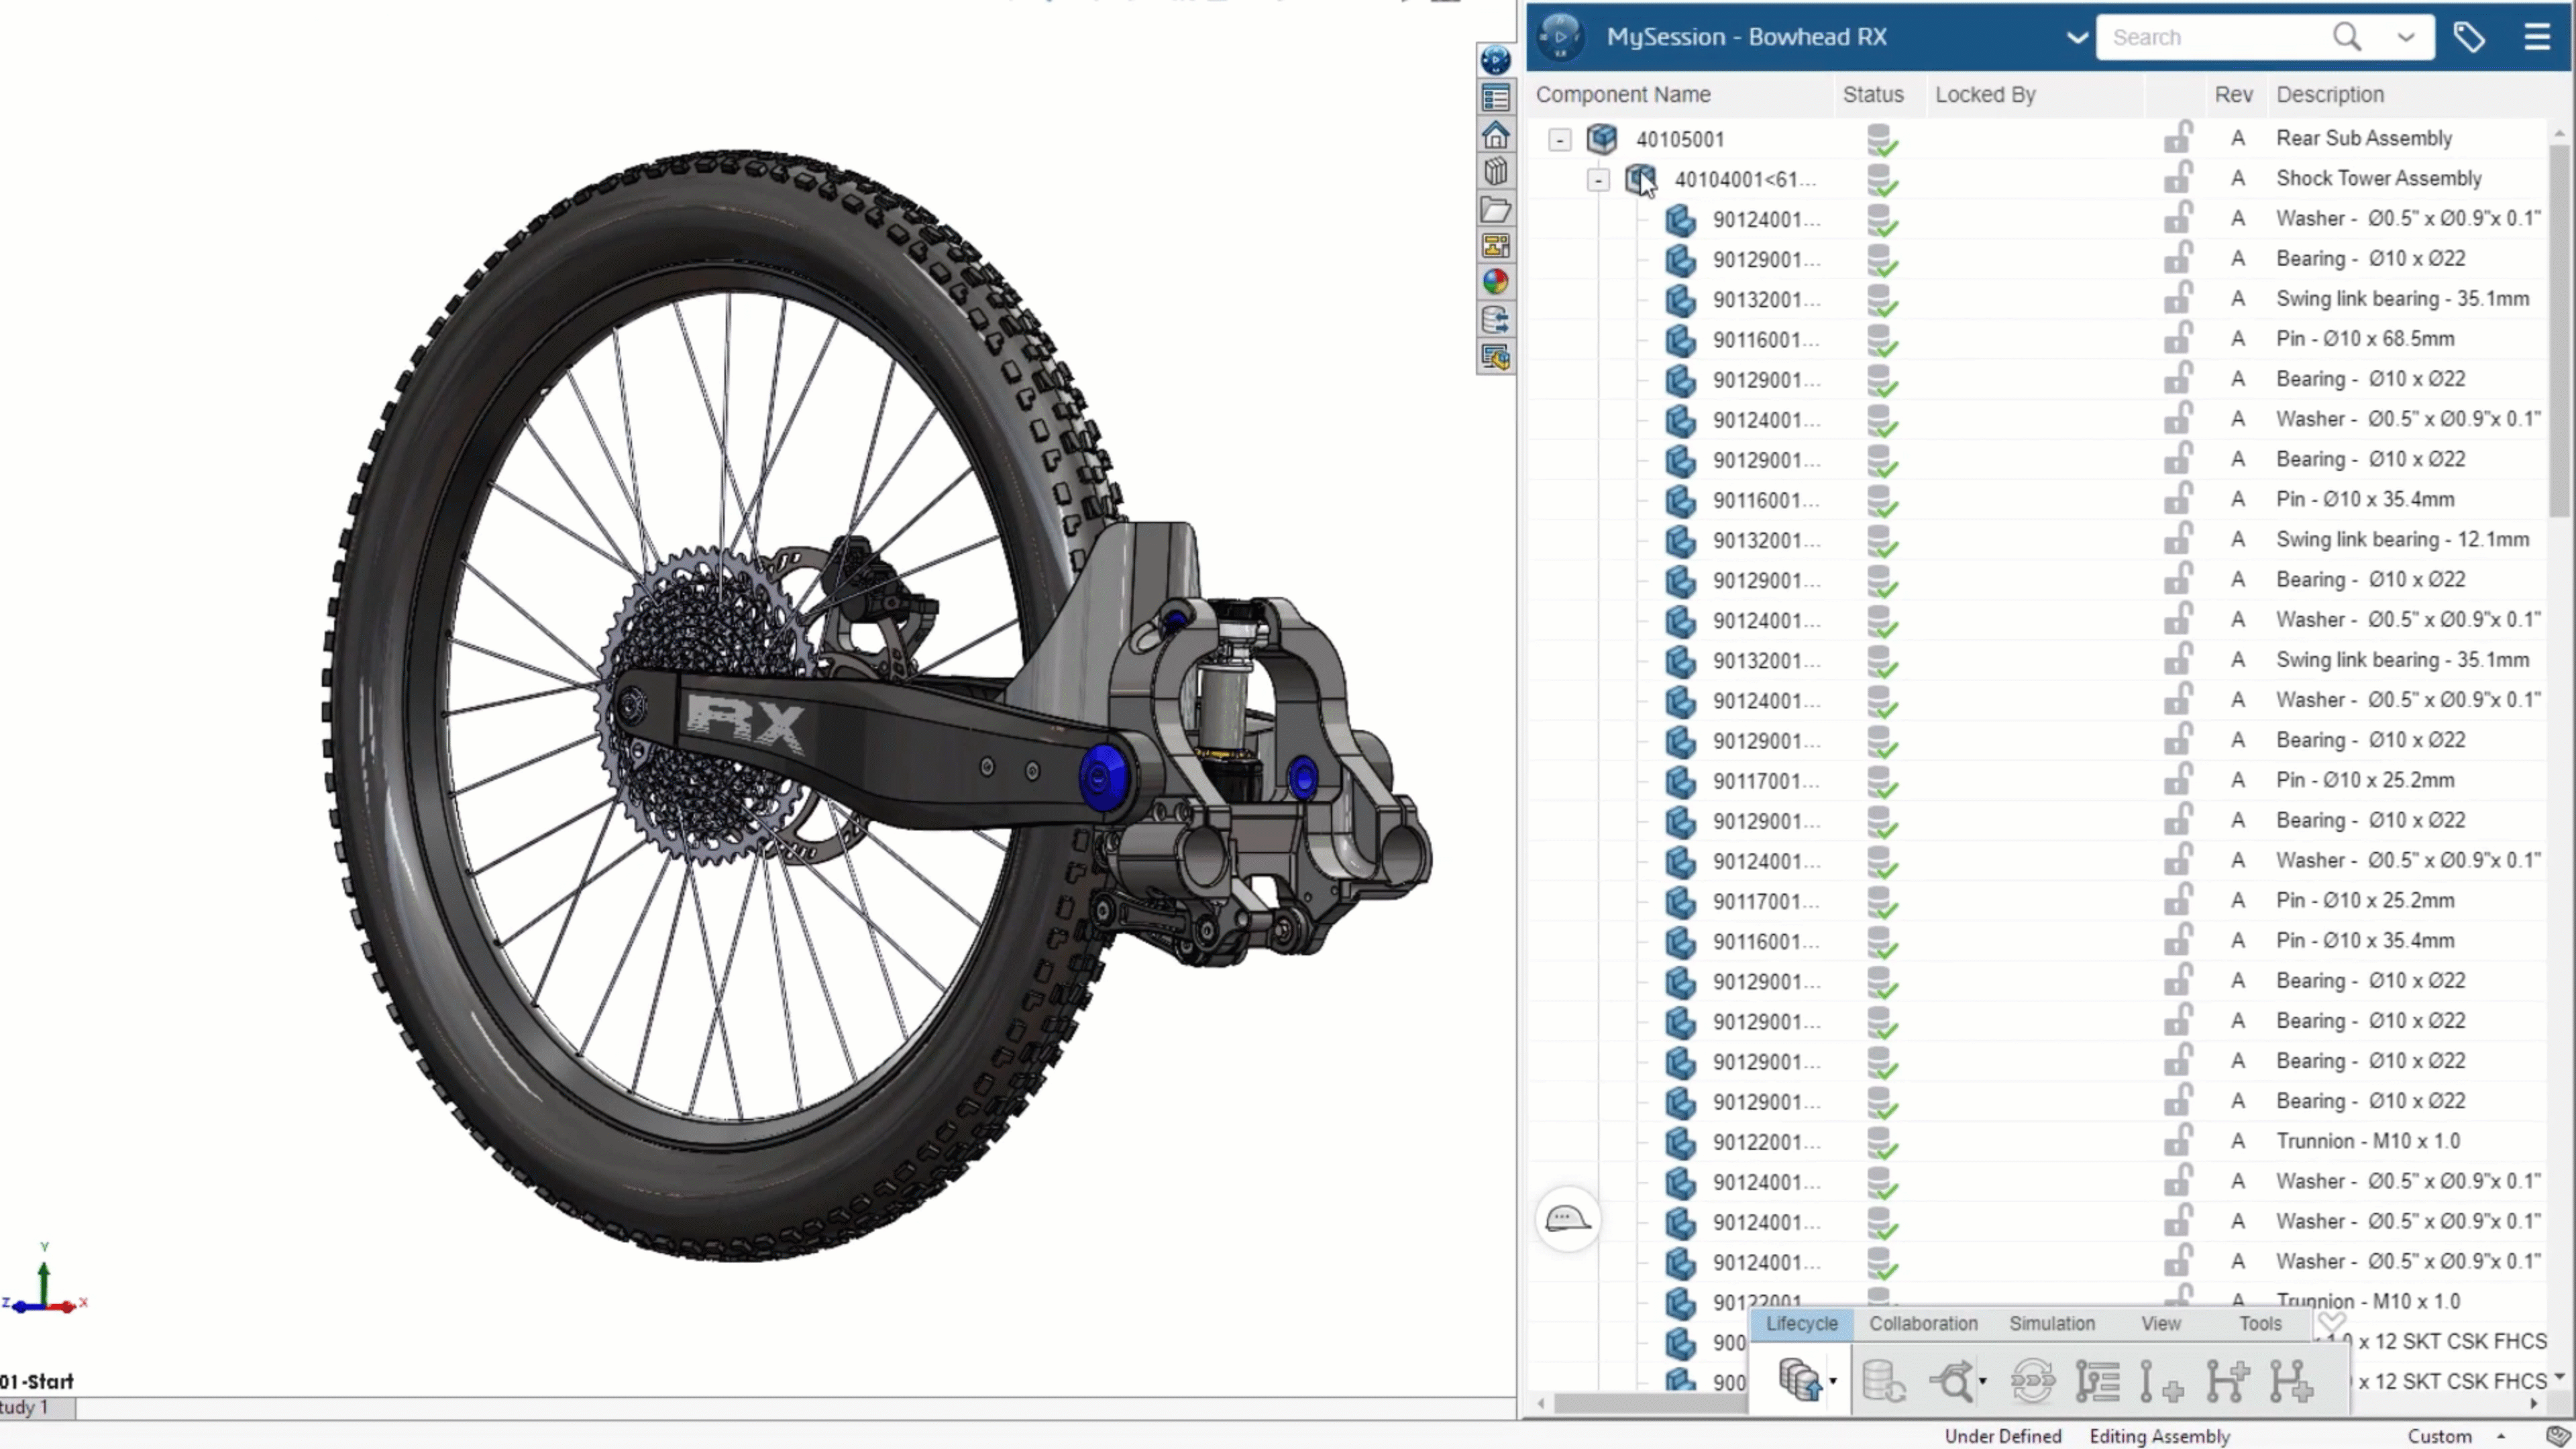The image size is (2576, 1449).
Task: Open the search options dropdown chevron
Action: (2406, 38)
